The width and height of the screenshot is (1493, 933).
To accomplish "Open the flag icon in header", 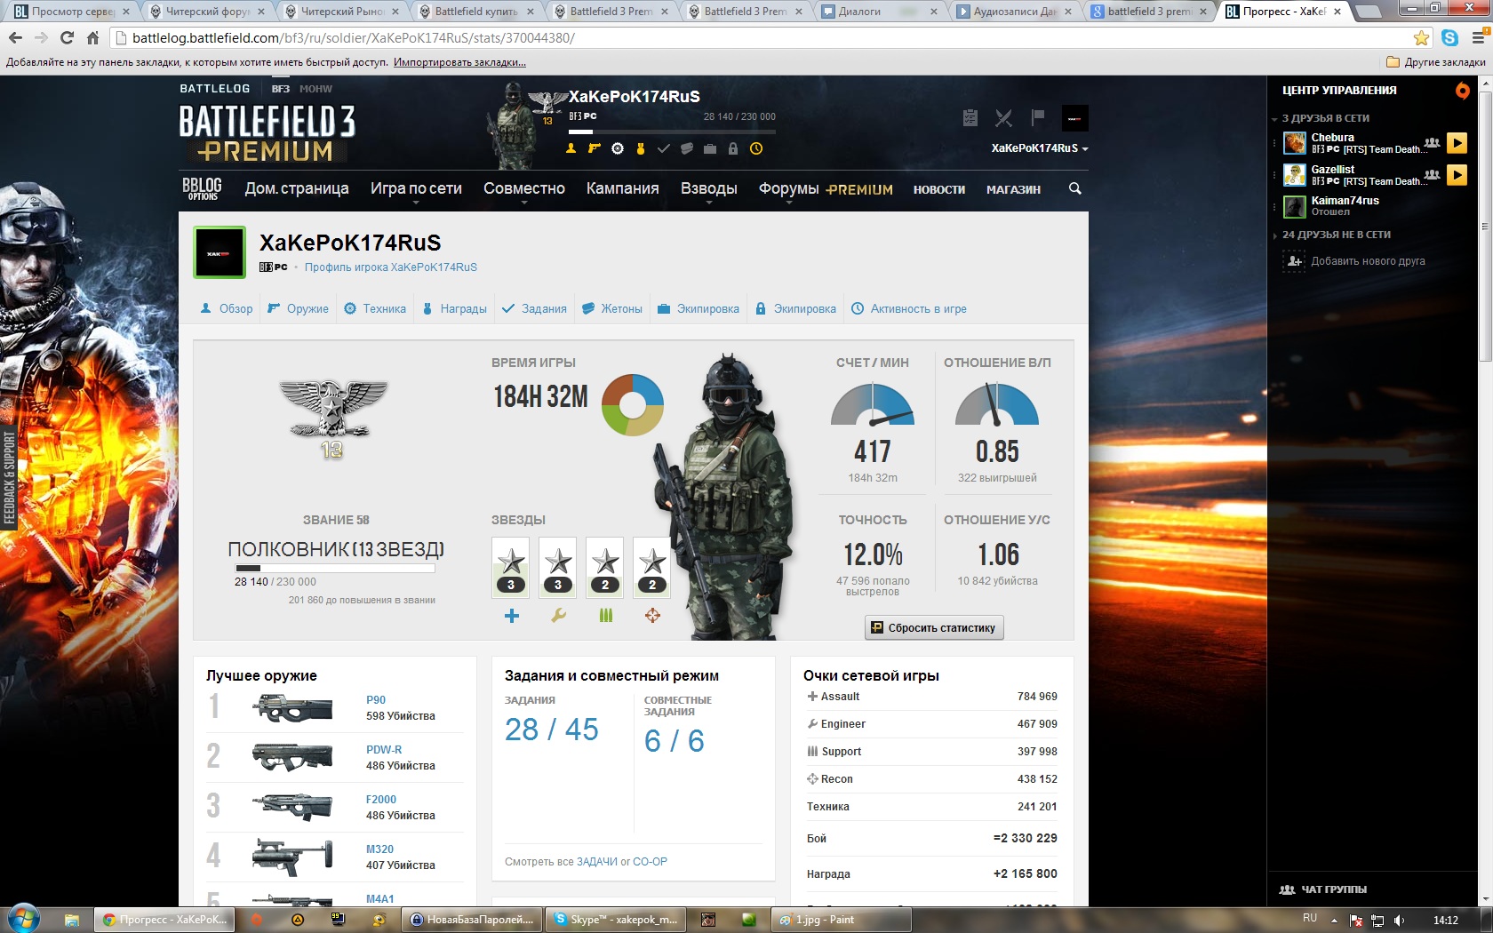I will (x=1037, y=117).
